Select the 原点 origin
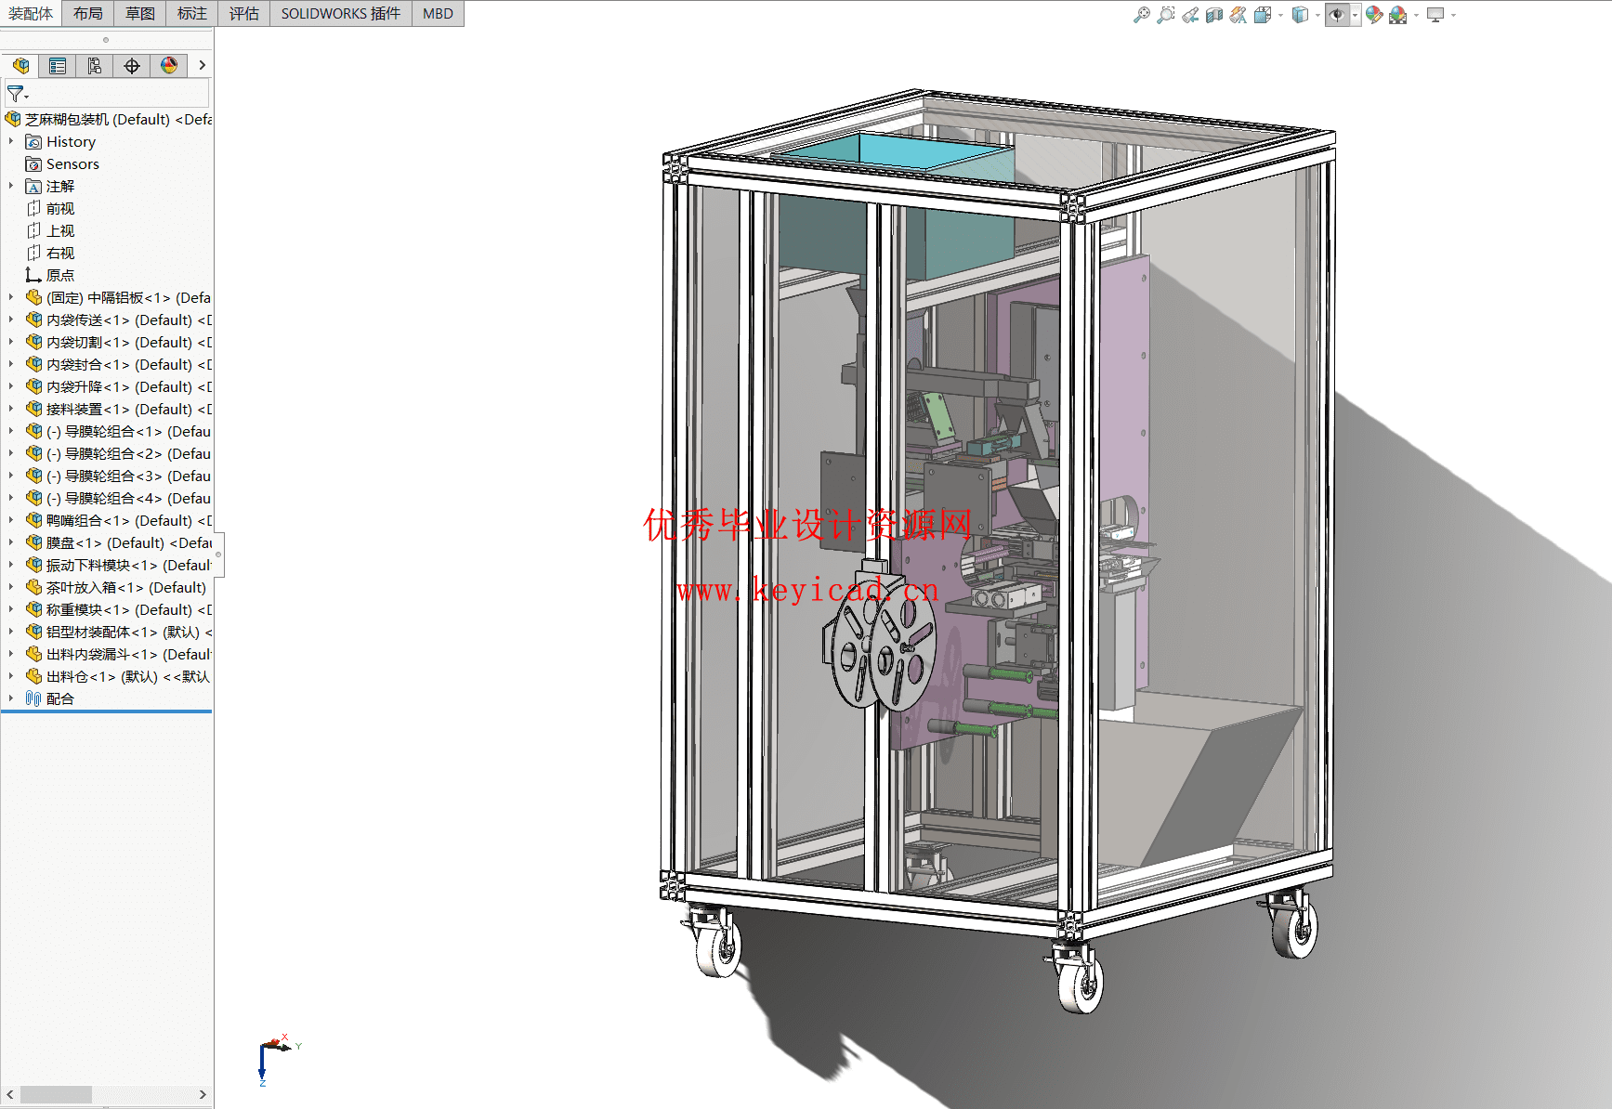 [x=50, y=275]
